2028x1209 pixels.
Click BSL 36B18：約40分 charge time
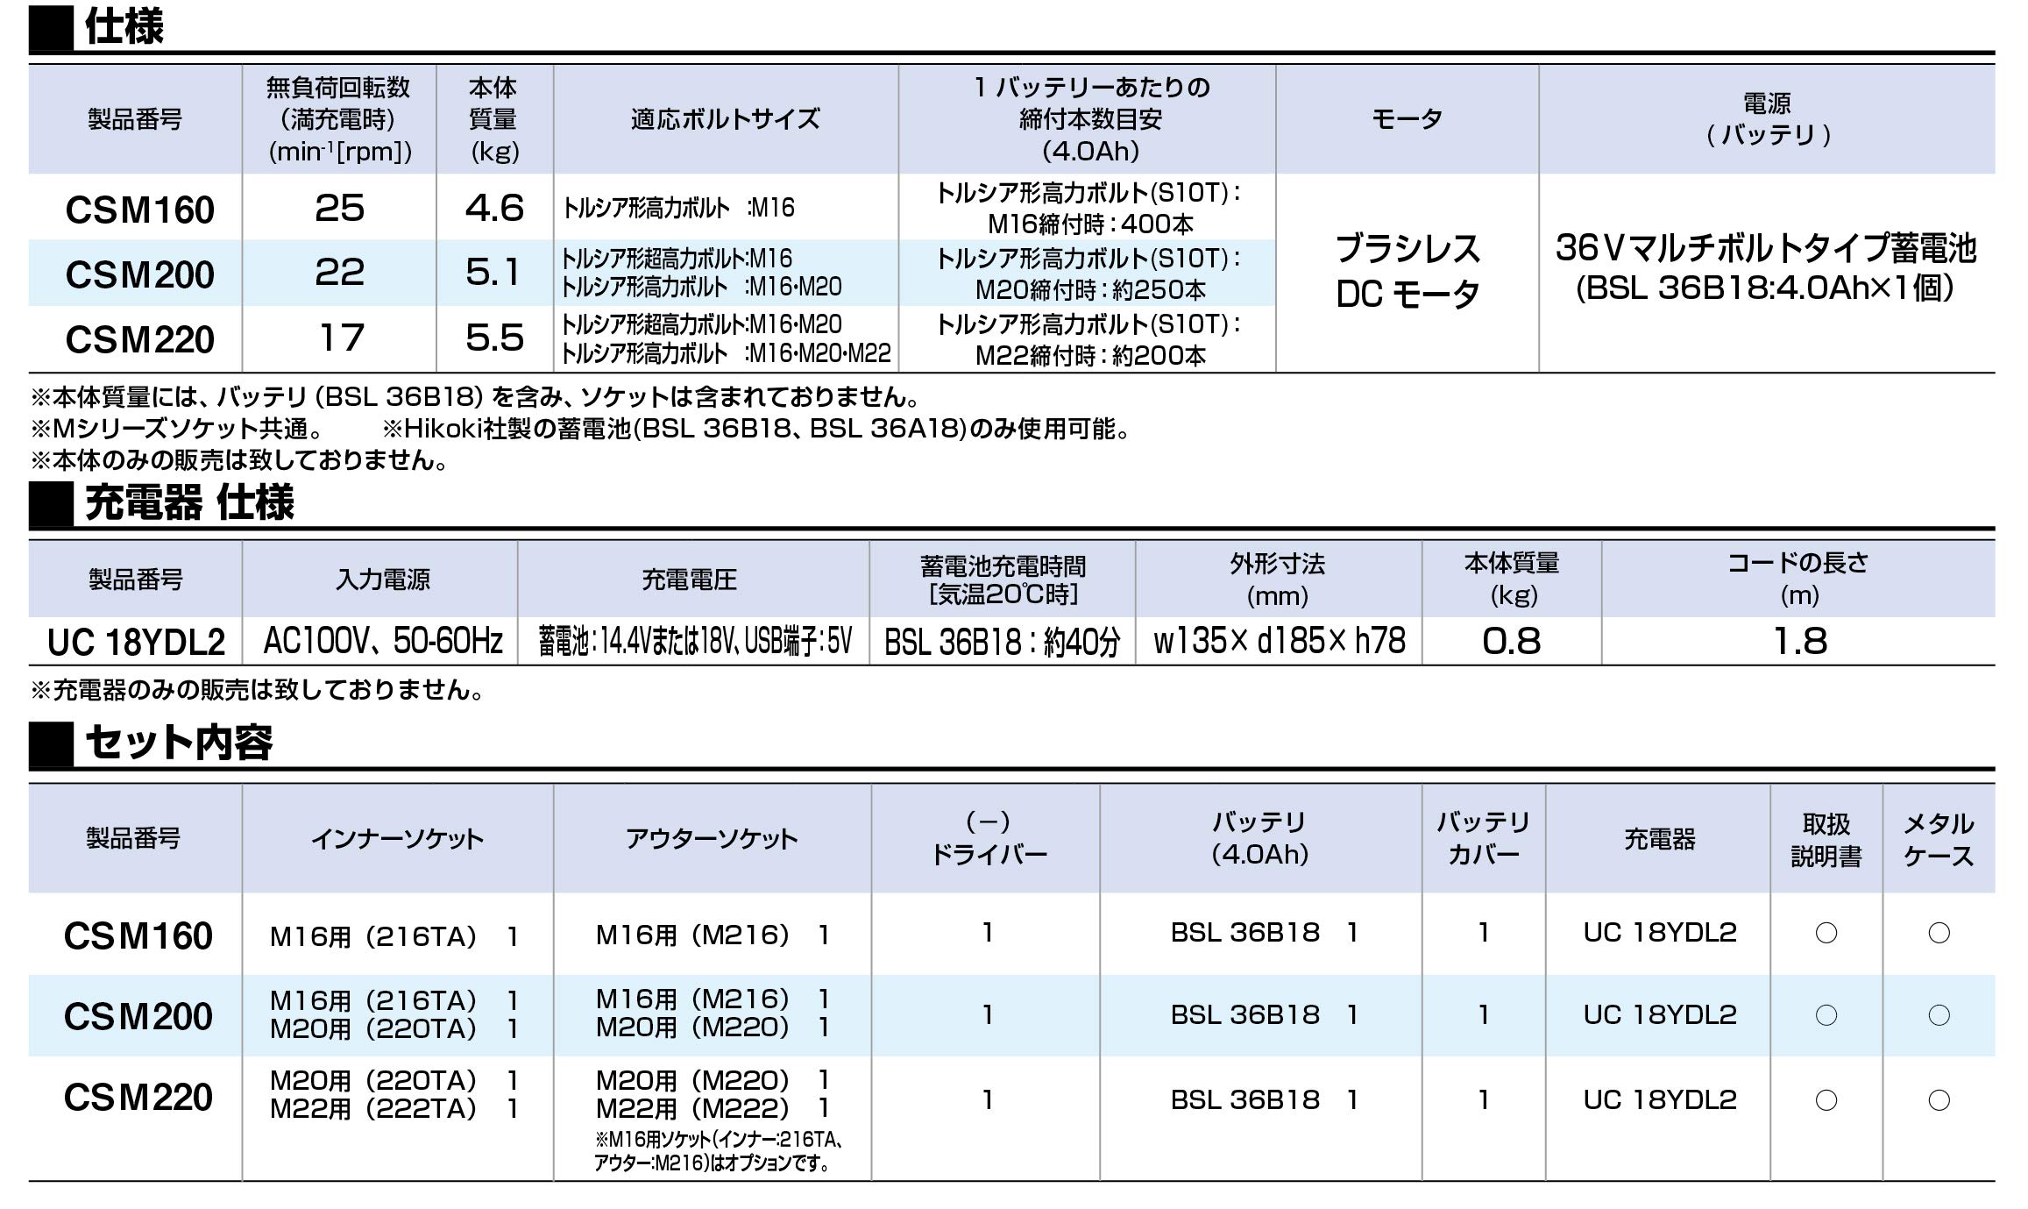point(1003,643)
